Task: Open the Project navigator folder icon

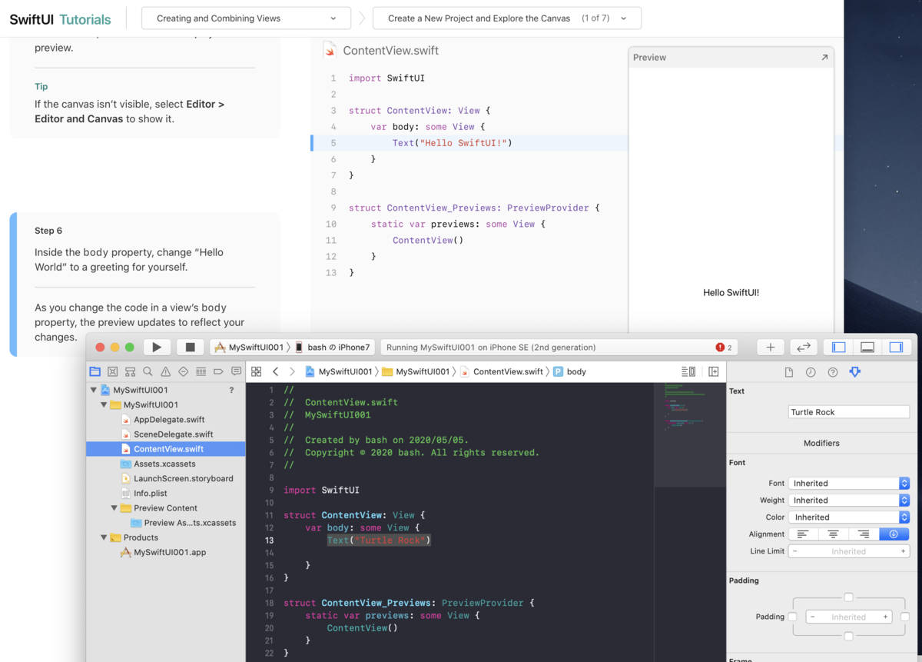Action: [x=95, y=371]
